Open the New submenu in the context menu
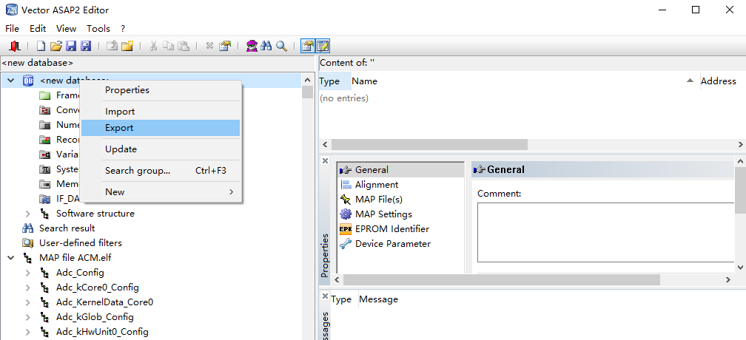This screenshot has width=746, height=340. tap(161, 192)
